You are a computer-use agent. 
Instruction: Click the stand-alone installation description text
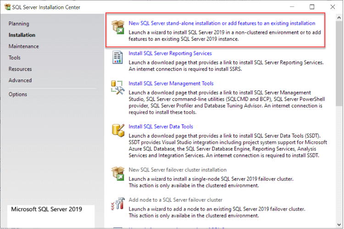click(x=225, y=36)
